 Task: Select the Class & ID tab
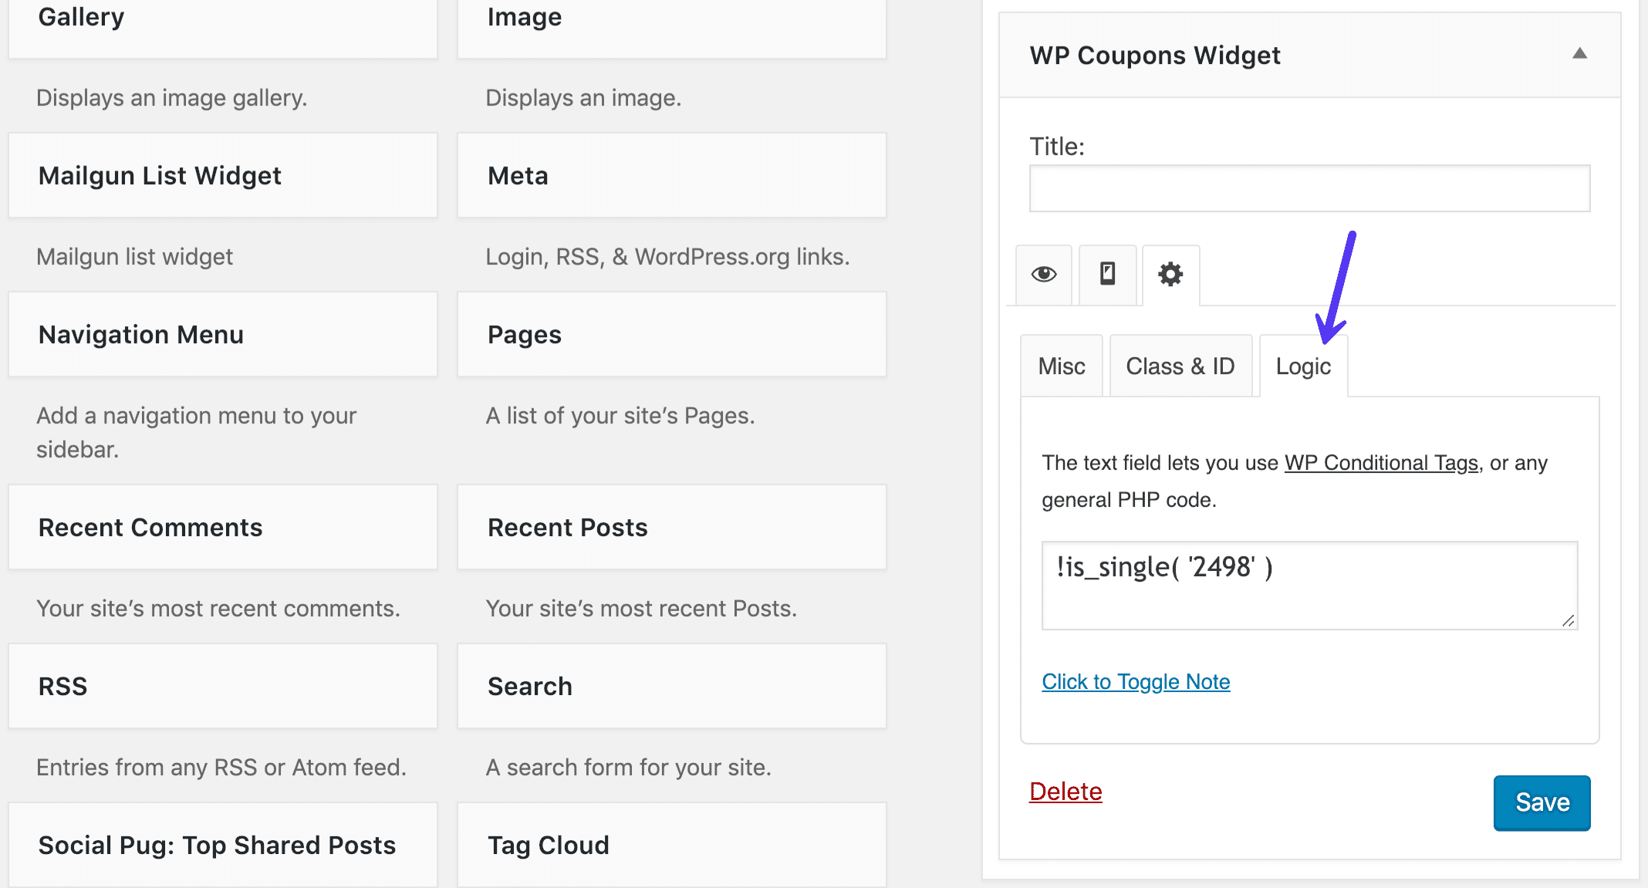[1181, 365]
